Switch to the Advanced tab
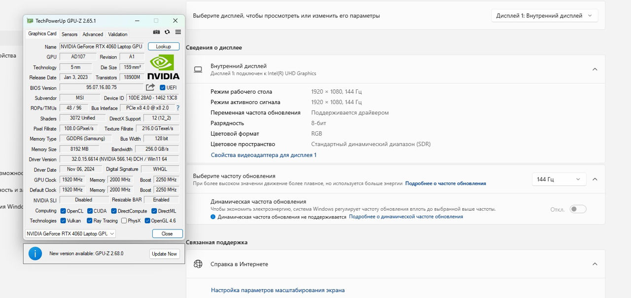Screen dimensions: 631x298 pos(93,34)
